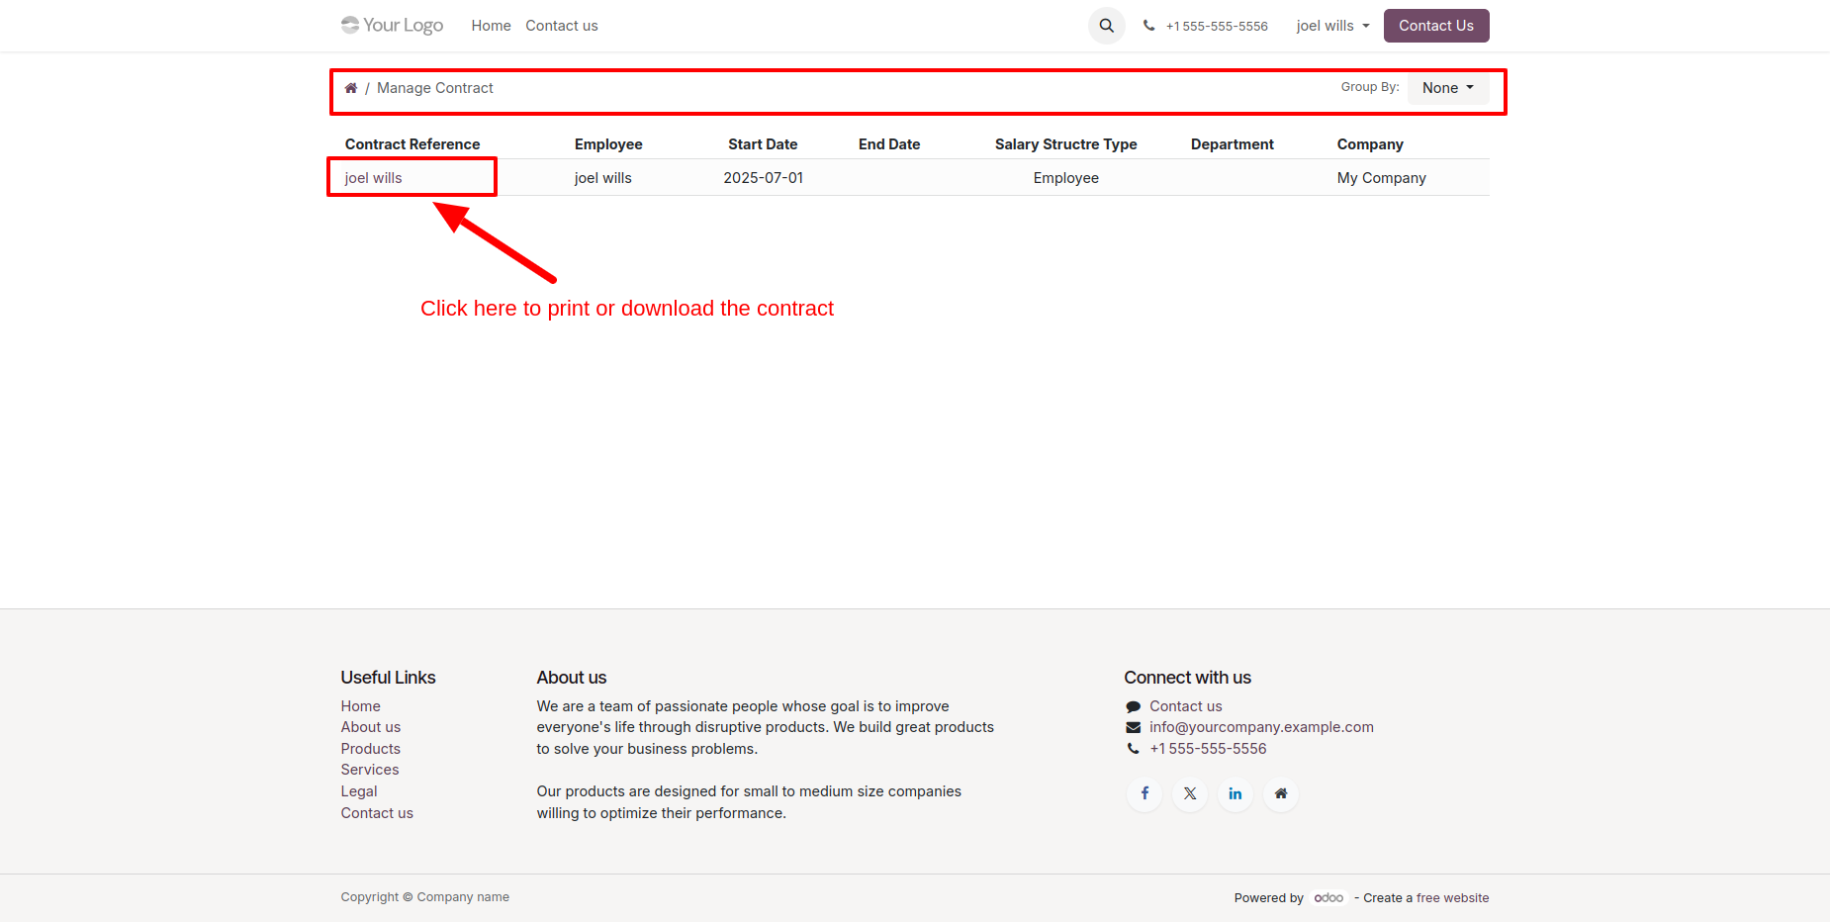Click the search magnifier icon
The width and height of the screenshot is (1830, 922).
click(1106, 26)
